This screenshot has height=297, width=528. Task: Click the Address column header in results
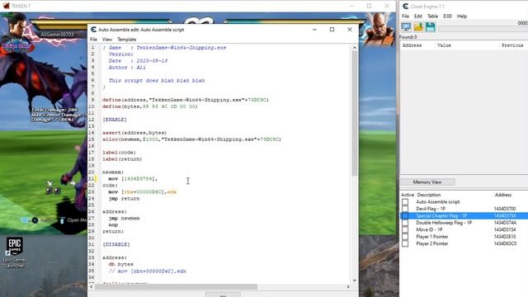[412, 45]
